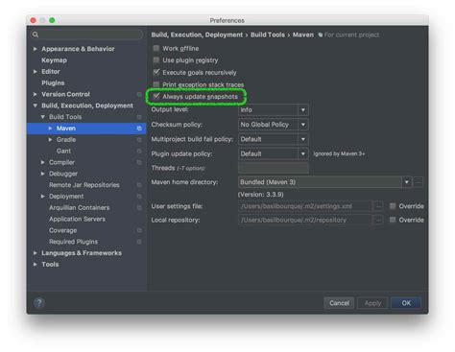455x352 pixels.
Task: Expand Appearance & Behavior section
Action: [x=36, y=49]
